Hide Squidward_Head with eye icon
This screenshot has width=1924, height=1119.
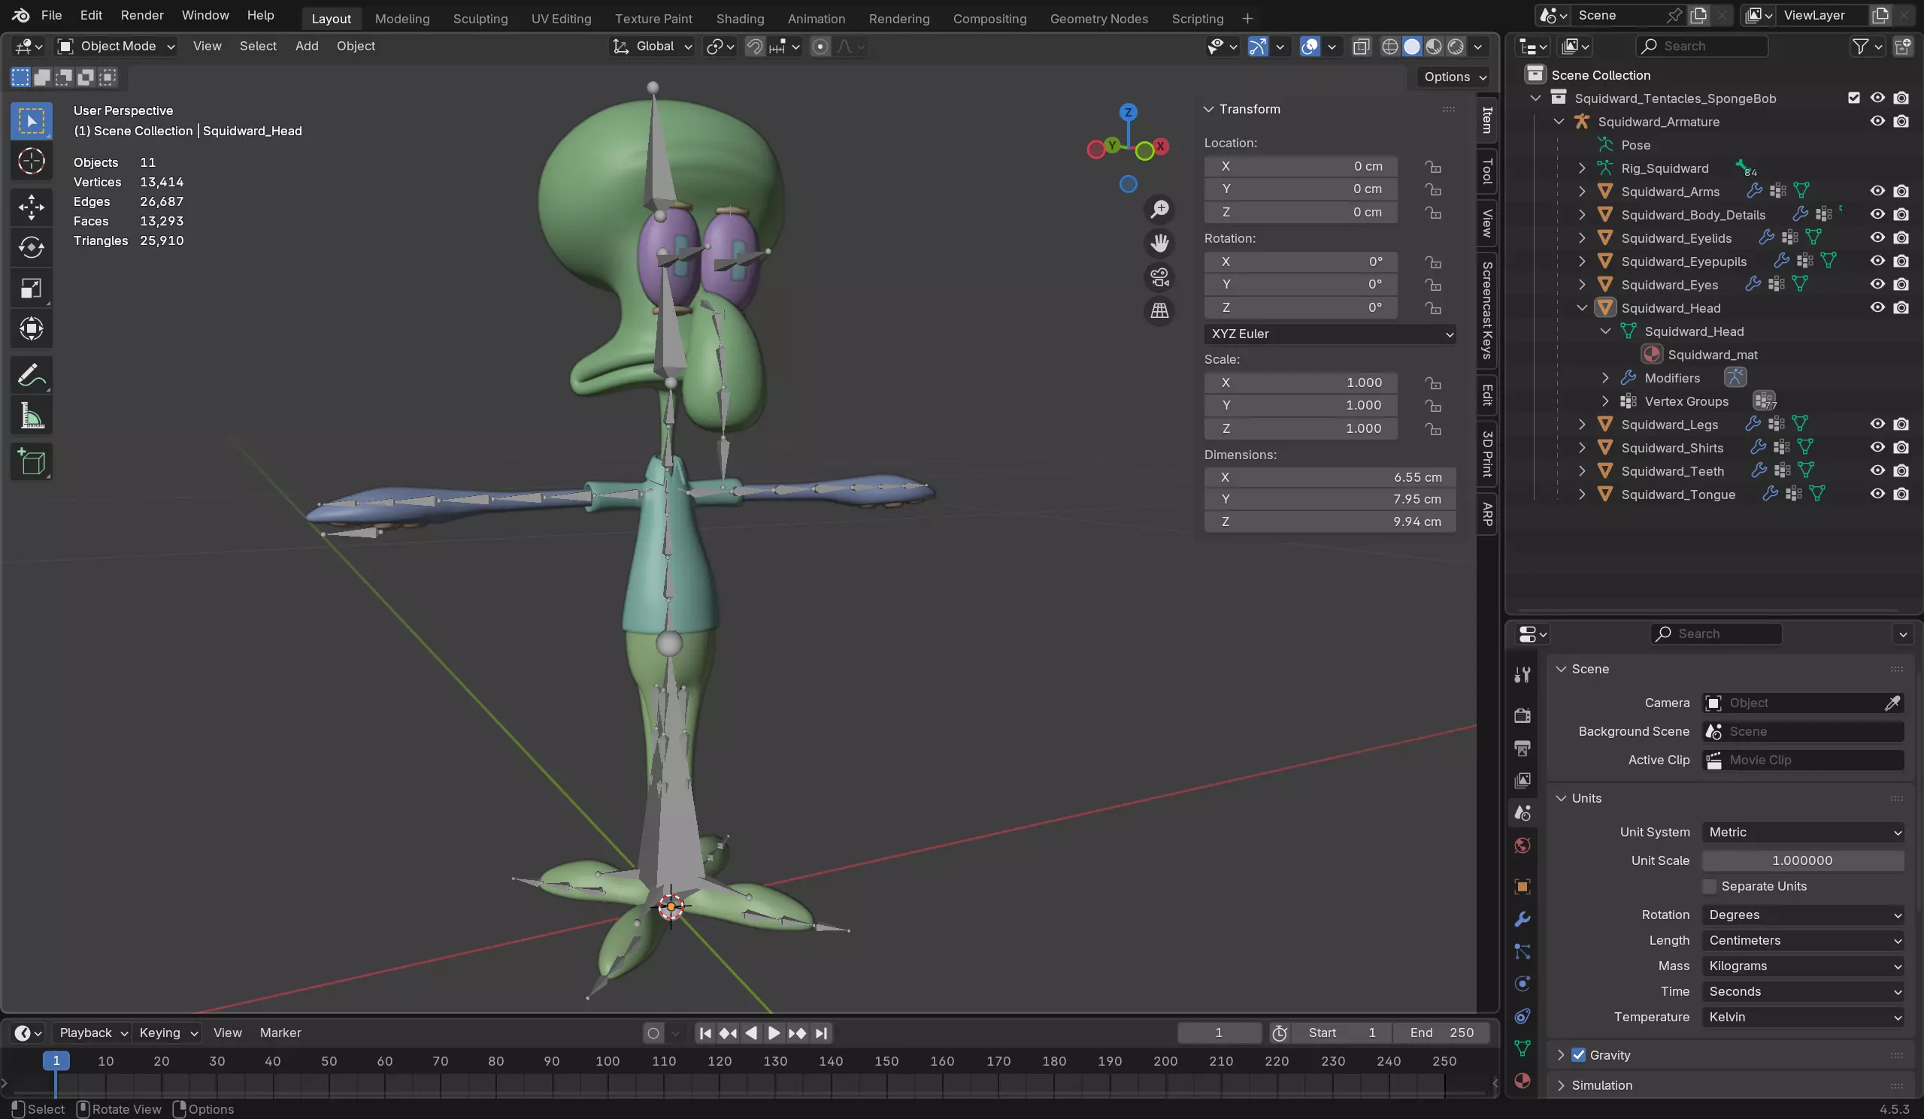click(1877, 307)
